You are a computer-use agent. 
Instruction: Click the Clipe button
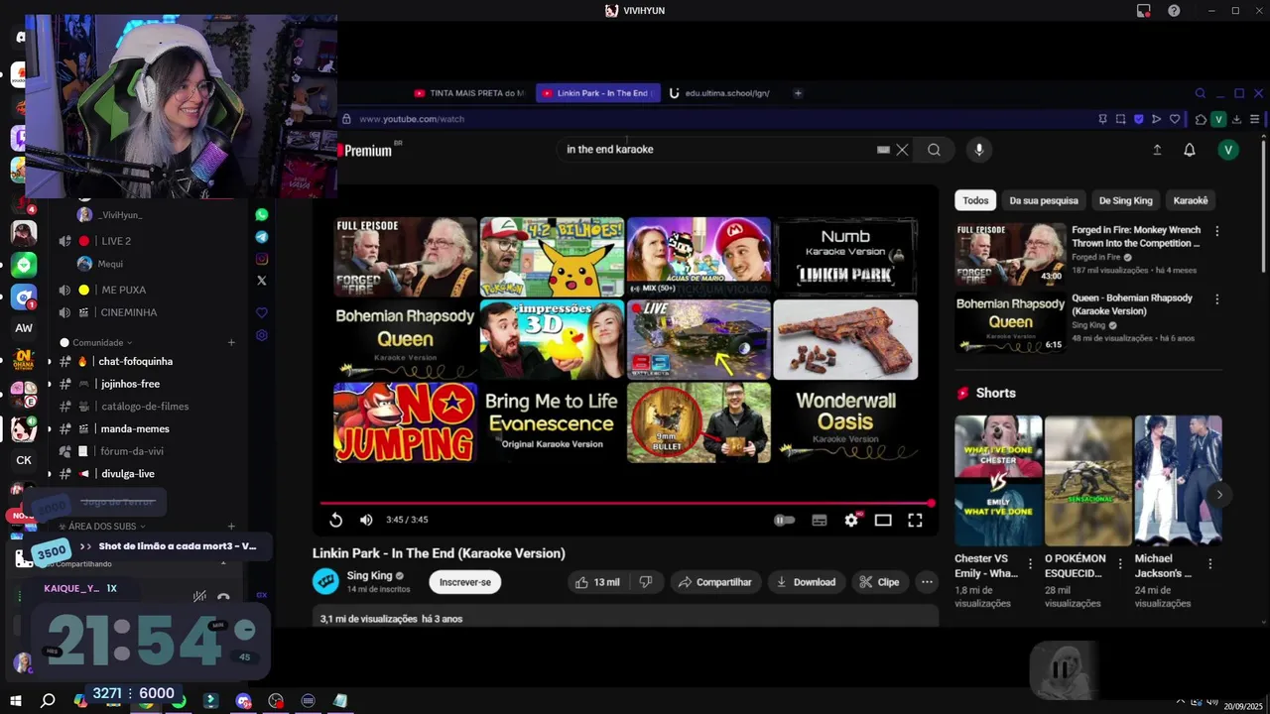coord(879,582)
